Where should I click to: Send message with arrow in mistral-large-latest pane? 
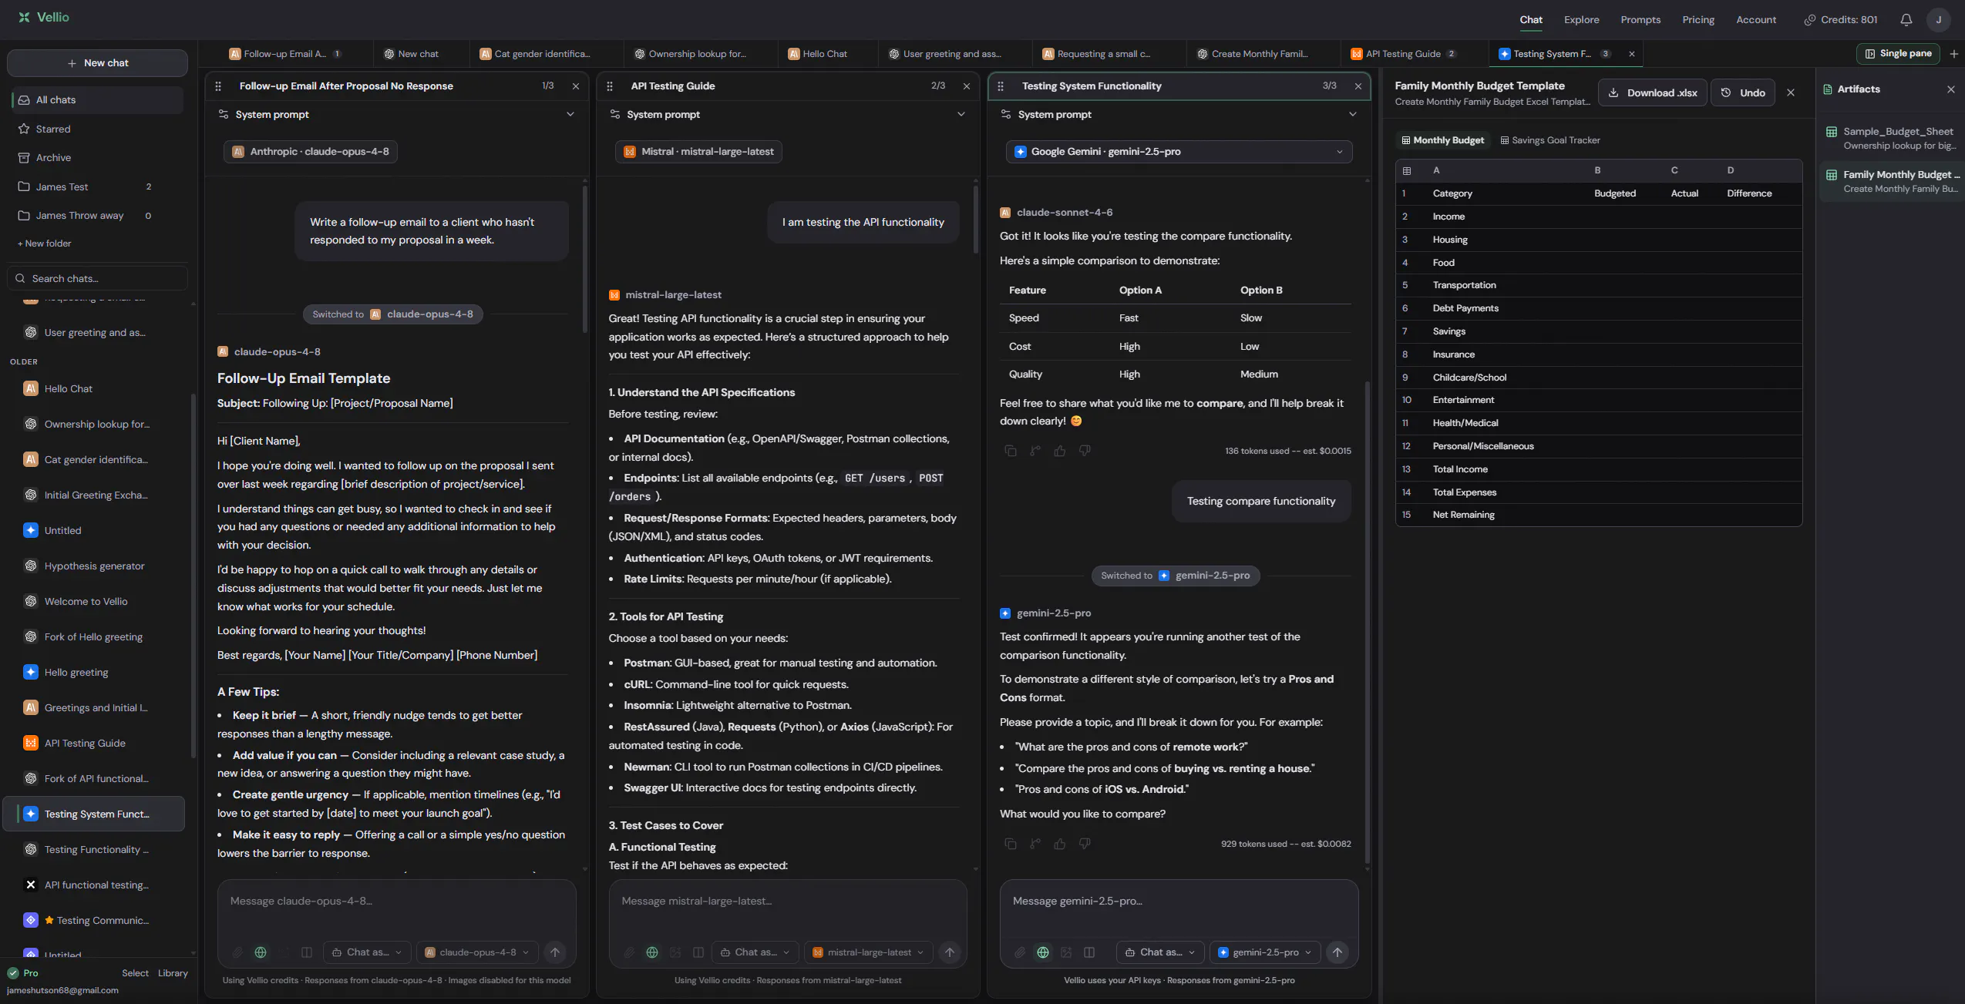pyautogui.click(x=950, y=952)
